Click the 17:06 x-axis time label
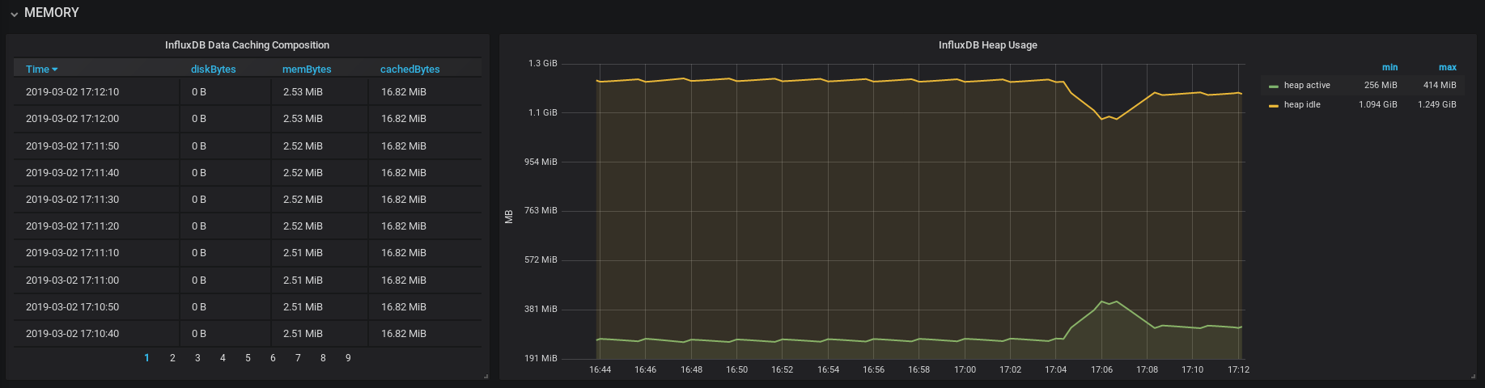The image size is (1485, 388). click(x=1101, y=370)
